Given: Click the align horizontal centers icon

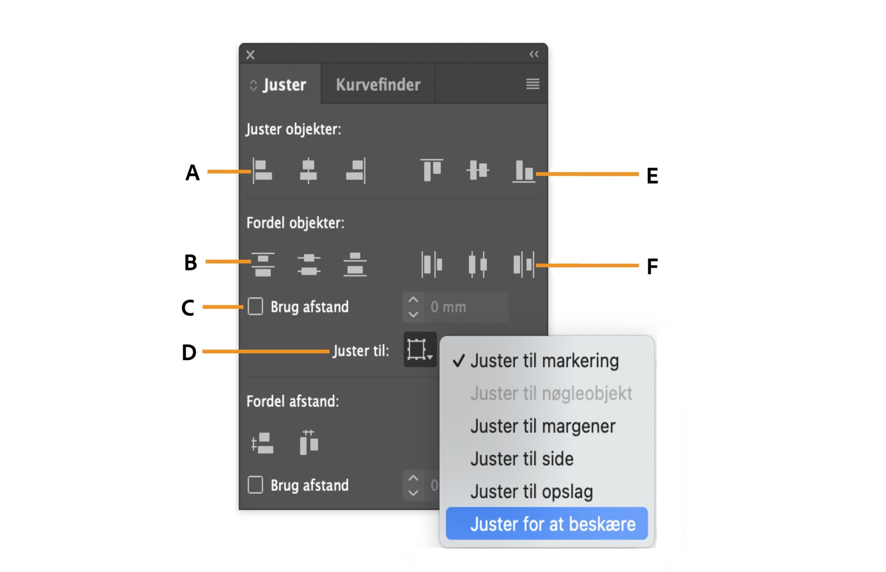Looking at the screenshot, I should (x=308, y=171).
